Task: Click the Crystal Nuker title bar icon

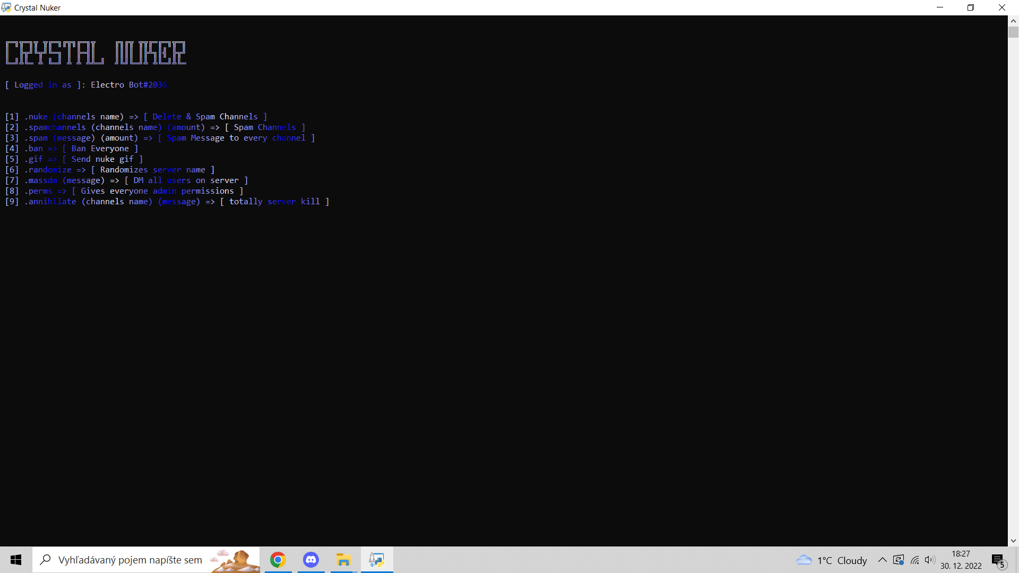Action: point(6,7)
